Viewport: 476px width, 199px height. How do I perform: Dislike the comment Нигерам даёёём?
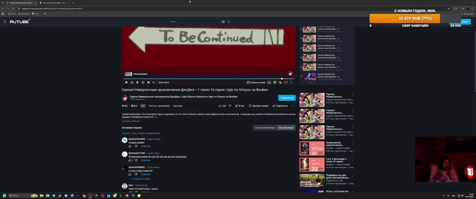point(136,146)
